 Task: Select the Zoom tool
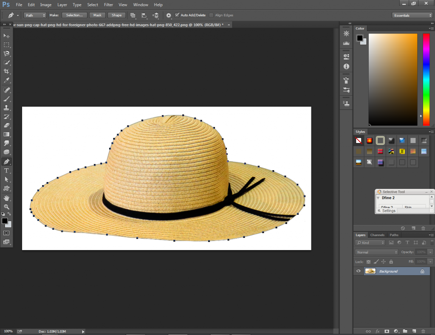pos(6,207)
